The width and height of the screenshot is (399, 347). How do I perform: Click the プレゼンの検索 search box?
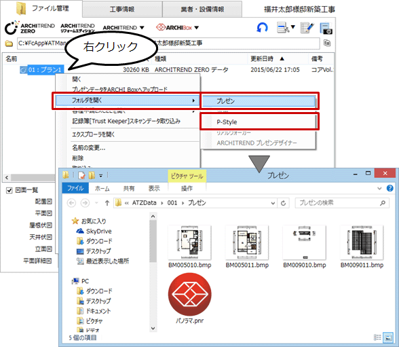tap(342, 203)
